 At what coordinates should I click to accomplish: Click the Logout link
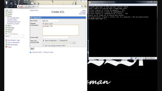click(x=10, y=47)
